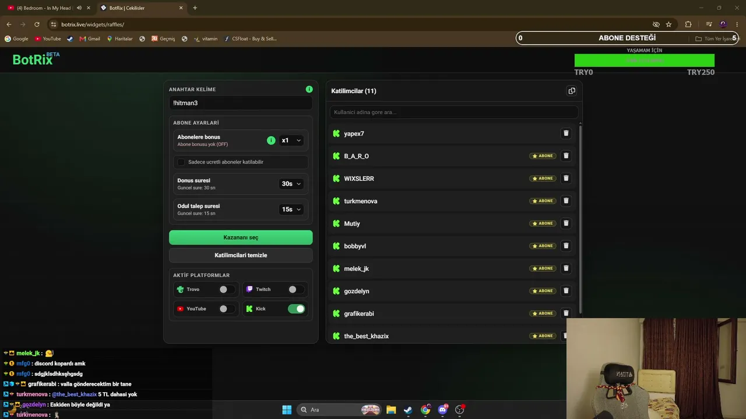Remove gozdelyn with its trash icon
The width and height of the screenshot is (746, 419).
click(565, 291)
